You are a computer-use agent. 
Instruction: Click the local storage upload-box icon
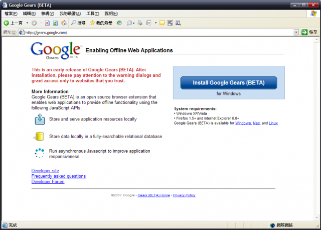(x=40, y=119)
